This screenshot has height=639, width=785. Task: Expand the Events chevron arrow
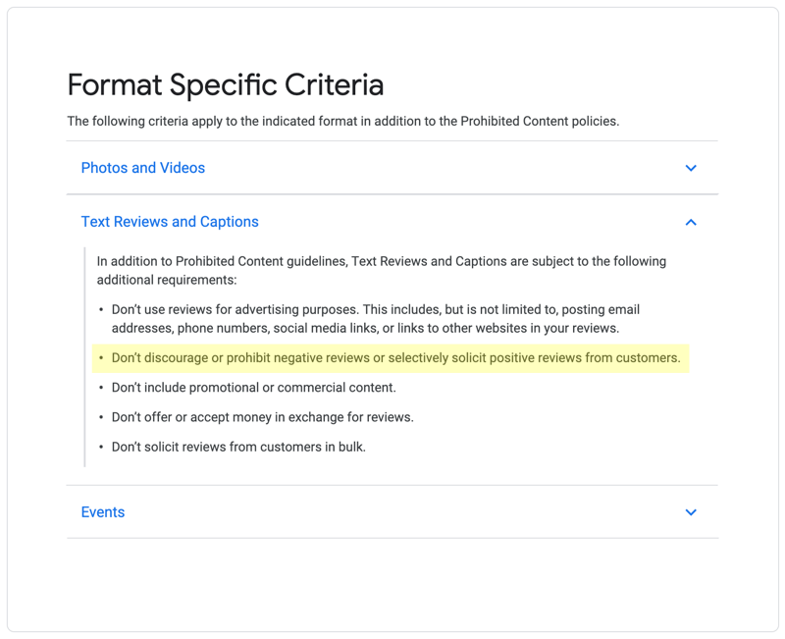(691, 512)
